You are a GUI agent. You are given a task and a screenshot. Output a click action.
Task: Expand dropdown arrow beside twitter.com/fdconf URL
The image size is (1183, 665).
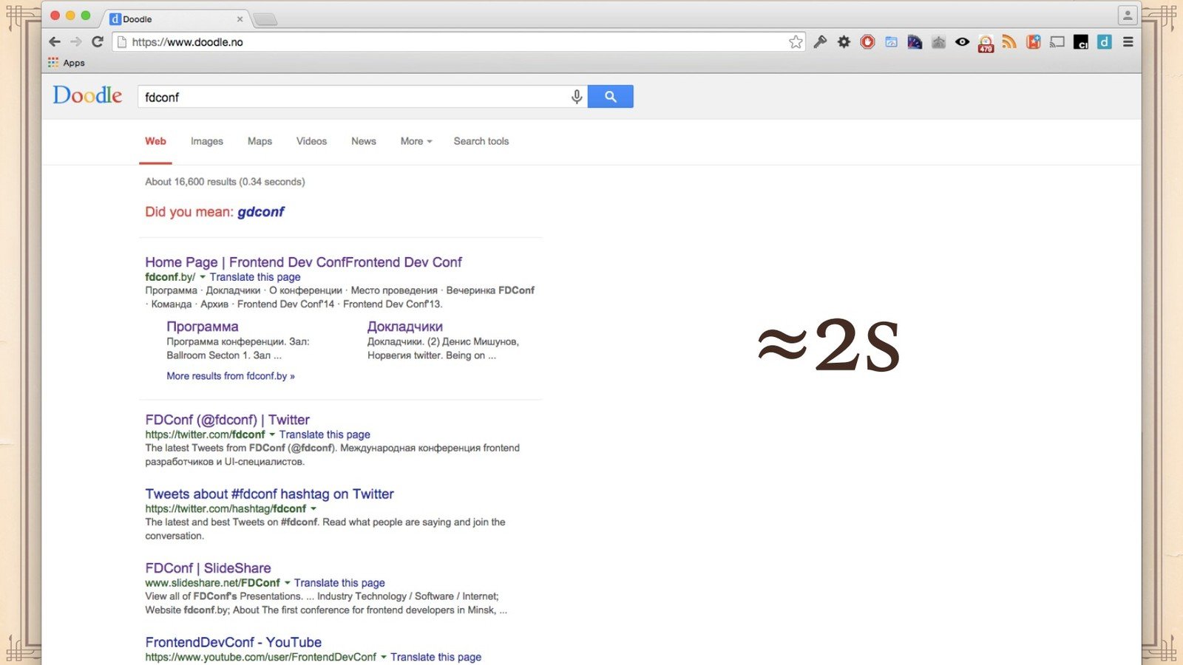272,434
